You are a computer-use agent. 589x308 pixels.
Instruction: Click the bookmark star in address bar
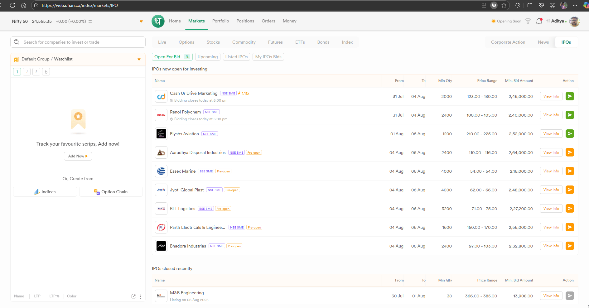point(504,5)
